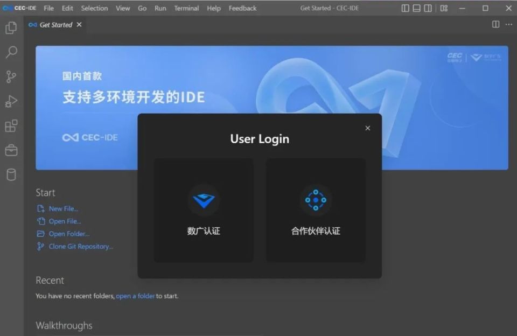Click the 'open a folder' link
Viewport: 517px width, 336px height.
[135, 296]
